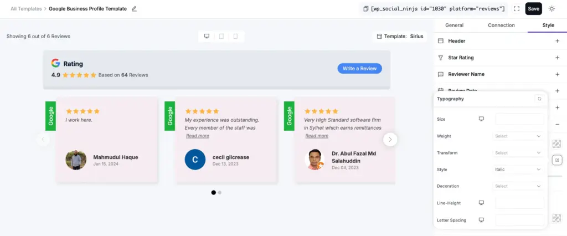Click the Typography panel title
Screen dimensions: 567x236
click(450, 99)
